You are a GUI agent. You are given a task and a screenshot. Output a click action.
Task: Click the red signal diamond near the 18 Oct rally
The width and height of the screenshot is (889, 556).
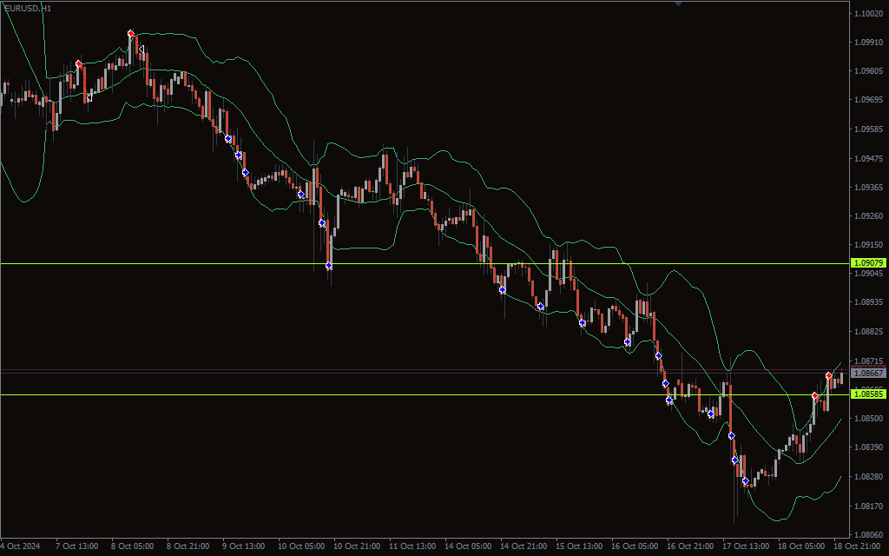(829, 375)
